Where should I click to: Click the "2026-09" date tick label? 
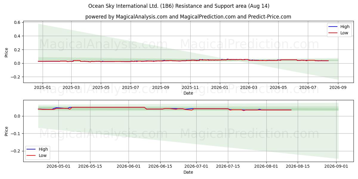pyautogui.click(x=338, y=87)
